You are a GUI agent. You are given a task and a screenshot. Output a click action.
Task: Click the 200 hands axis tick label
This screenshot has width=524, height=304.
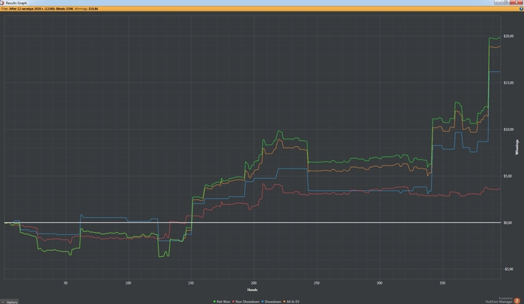click(x=254, y=283)
